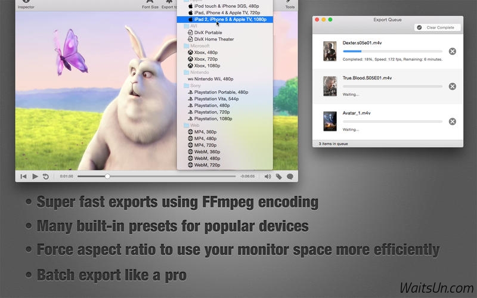Cancel the True.Blood.S05E01.m4v export
The height and width of the screenshot is (298, 477).
pos(453,86)
